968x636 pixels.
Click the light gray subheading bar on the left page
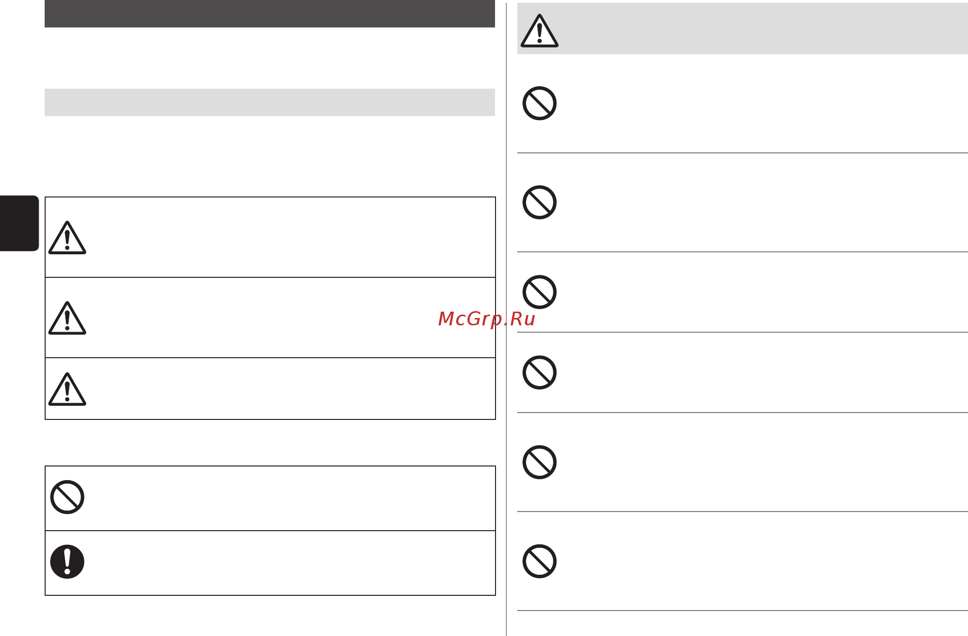pos(270,102)
